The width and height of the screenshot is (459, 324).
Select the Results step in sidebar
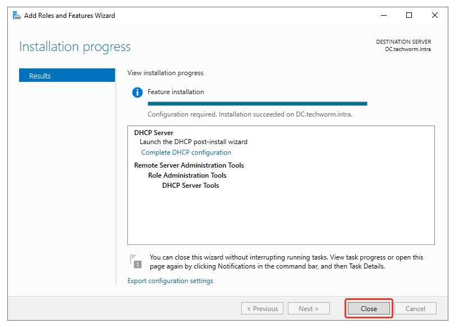tap(67, 76)
